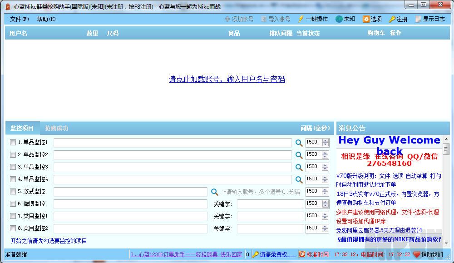The image size is (454, 263).
Task: Click the 单品监控1 URL input field
Action: tap(173, 143)
